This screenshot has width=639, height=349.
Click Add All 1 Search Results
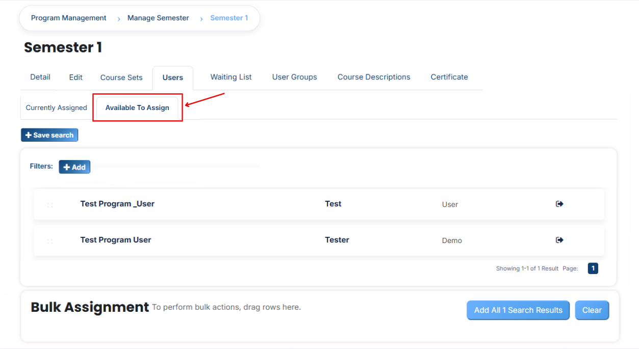pos(518,310)
